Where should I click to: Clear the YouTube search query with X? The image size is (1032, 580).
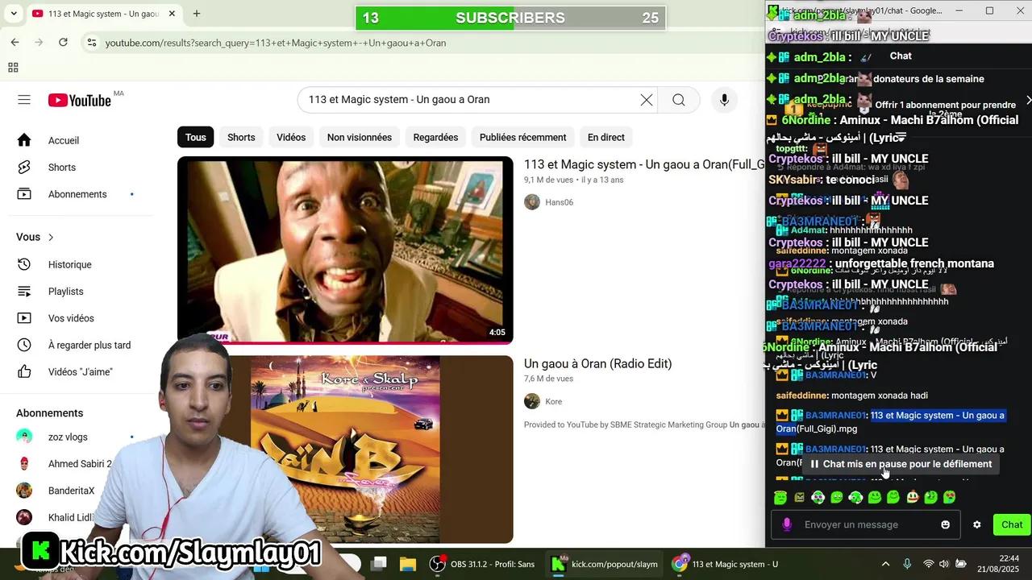(x=647, y=100)
